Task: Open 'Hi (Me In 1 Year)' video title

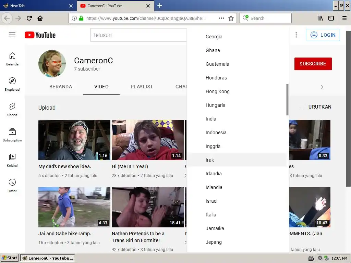Action: [130, 166]
